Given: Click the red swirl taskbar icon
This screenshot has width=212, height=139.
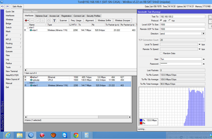Looking at the screenshot, I should click(42, 135).
